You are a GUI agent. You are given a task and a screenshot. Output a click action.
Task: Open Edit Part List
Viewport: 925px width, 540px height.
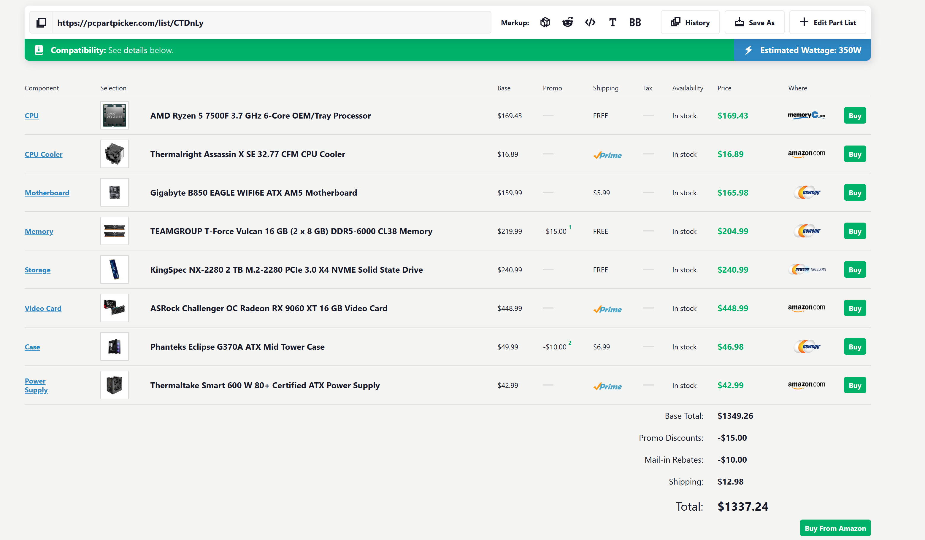click(x=827, y=22)
